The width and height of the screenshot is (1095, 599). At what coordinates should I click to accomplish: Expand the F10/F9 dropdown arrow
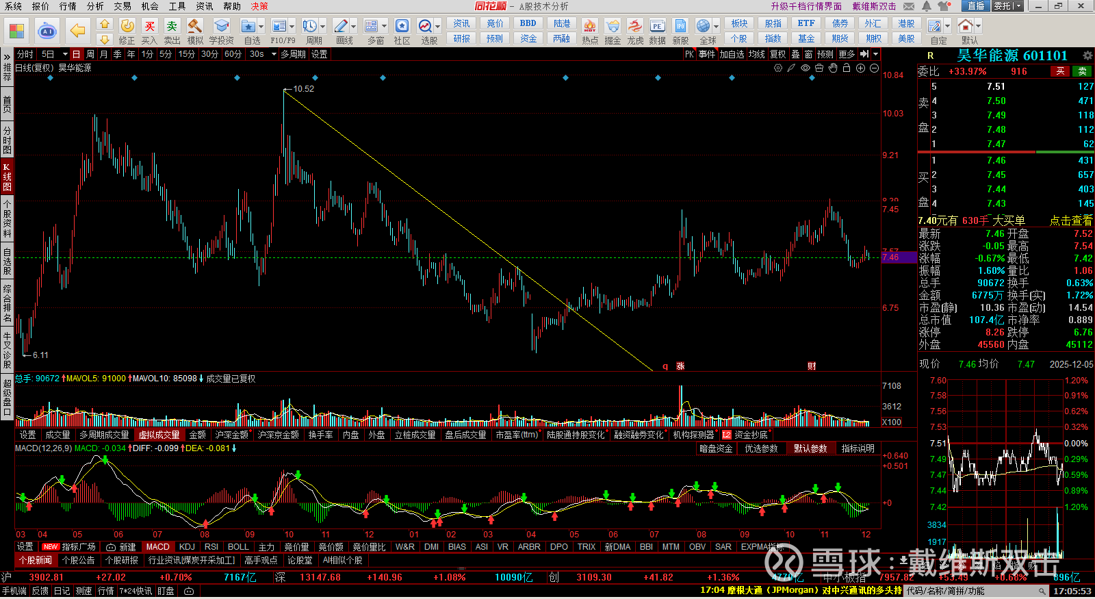pyautogui.click(x=292, y=27)
